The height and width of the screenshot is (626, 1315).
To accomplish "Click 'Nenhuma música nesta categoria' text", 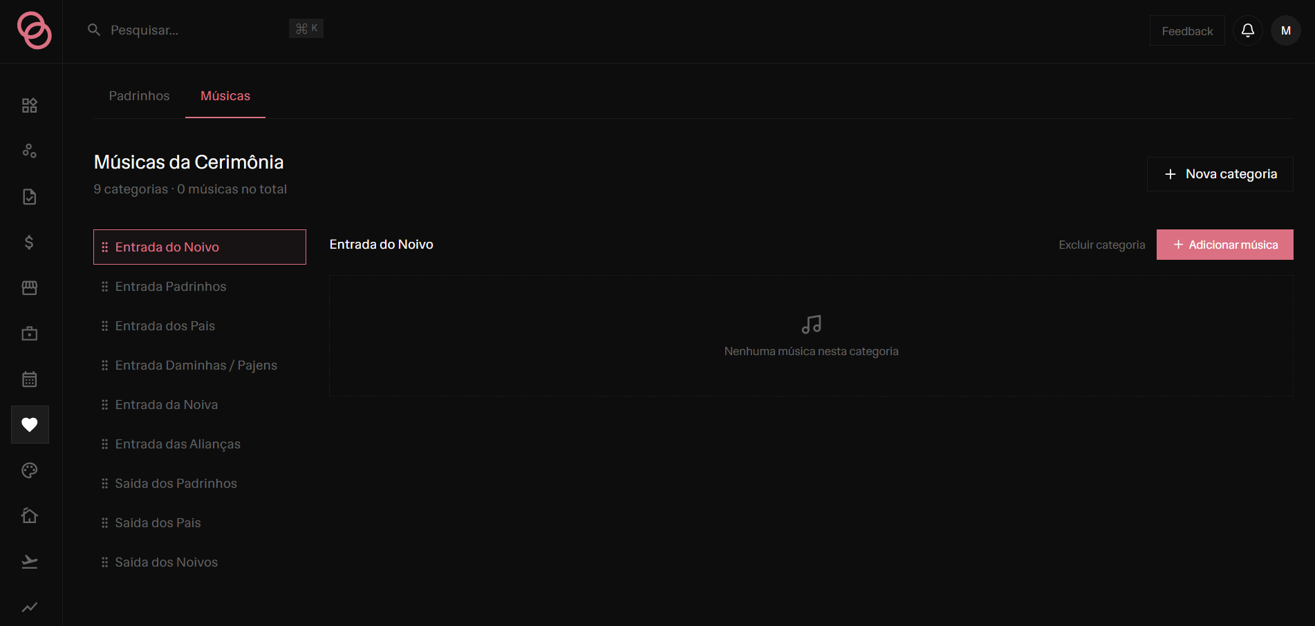I will [811, 351].
